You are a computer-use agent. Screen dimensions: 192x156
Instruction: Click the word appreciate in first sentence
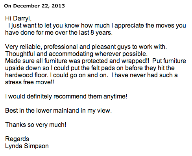pos(129,26)
